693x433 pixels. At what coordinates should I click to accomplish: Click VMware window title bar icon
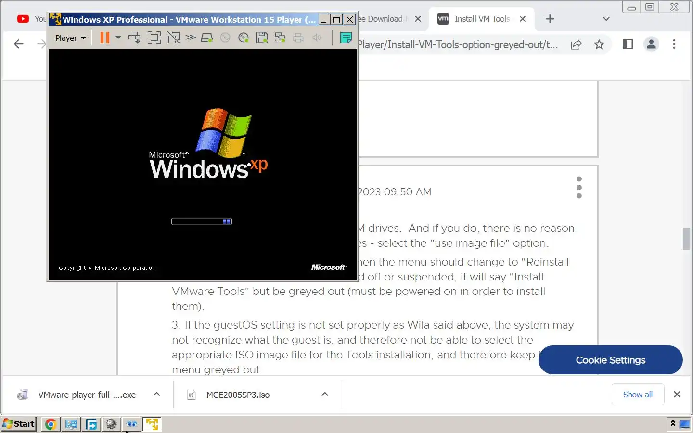click(x=55, y=19)
